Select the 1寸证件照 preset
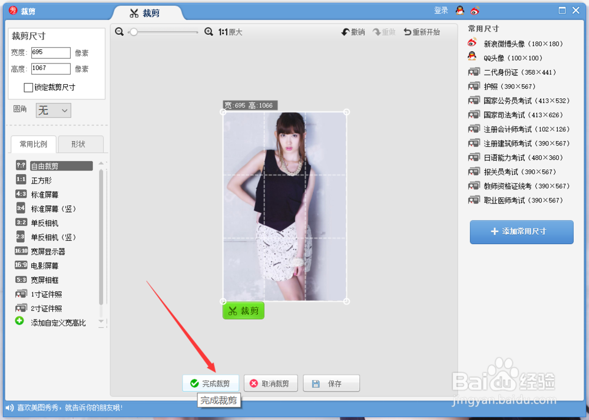This screenshot has width=589, height=420. point(38,294)
